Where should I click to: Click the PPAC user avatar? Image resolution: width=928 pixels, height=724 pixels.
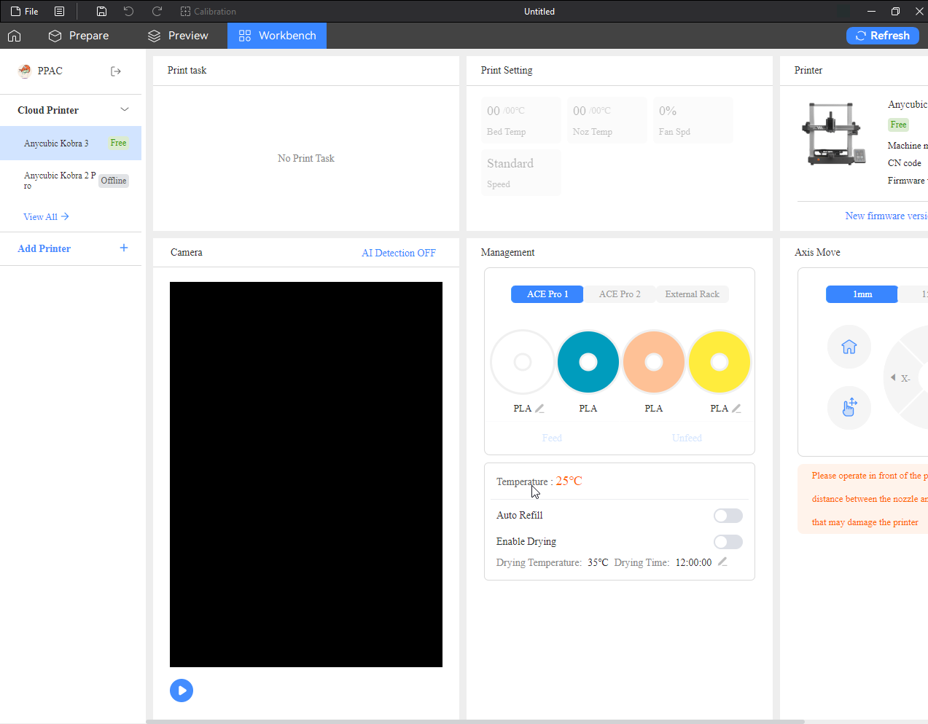[x=26, y=71]
